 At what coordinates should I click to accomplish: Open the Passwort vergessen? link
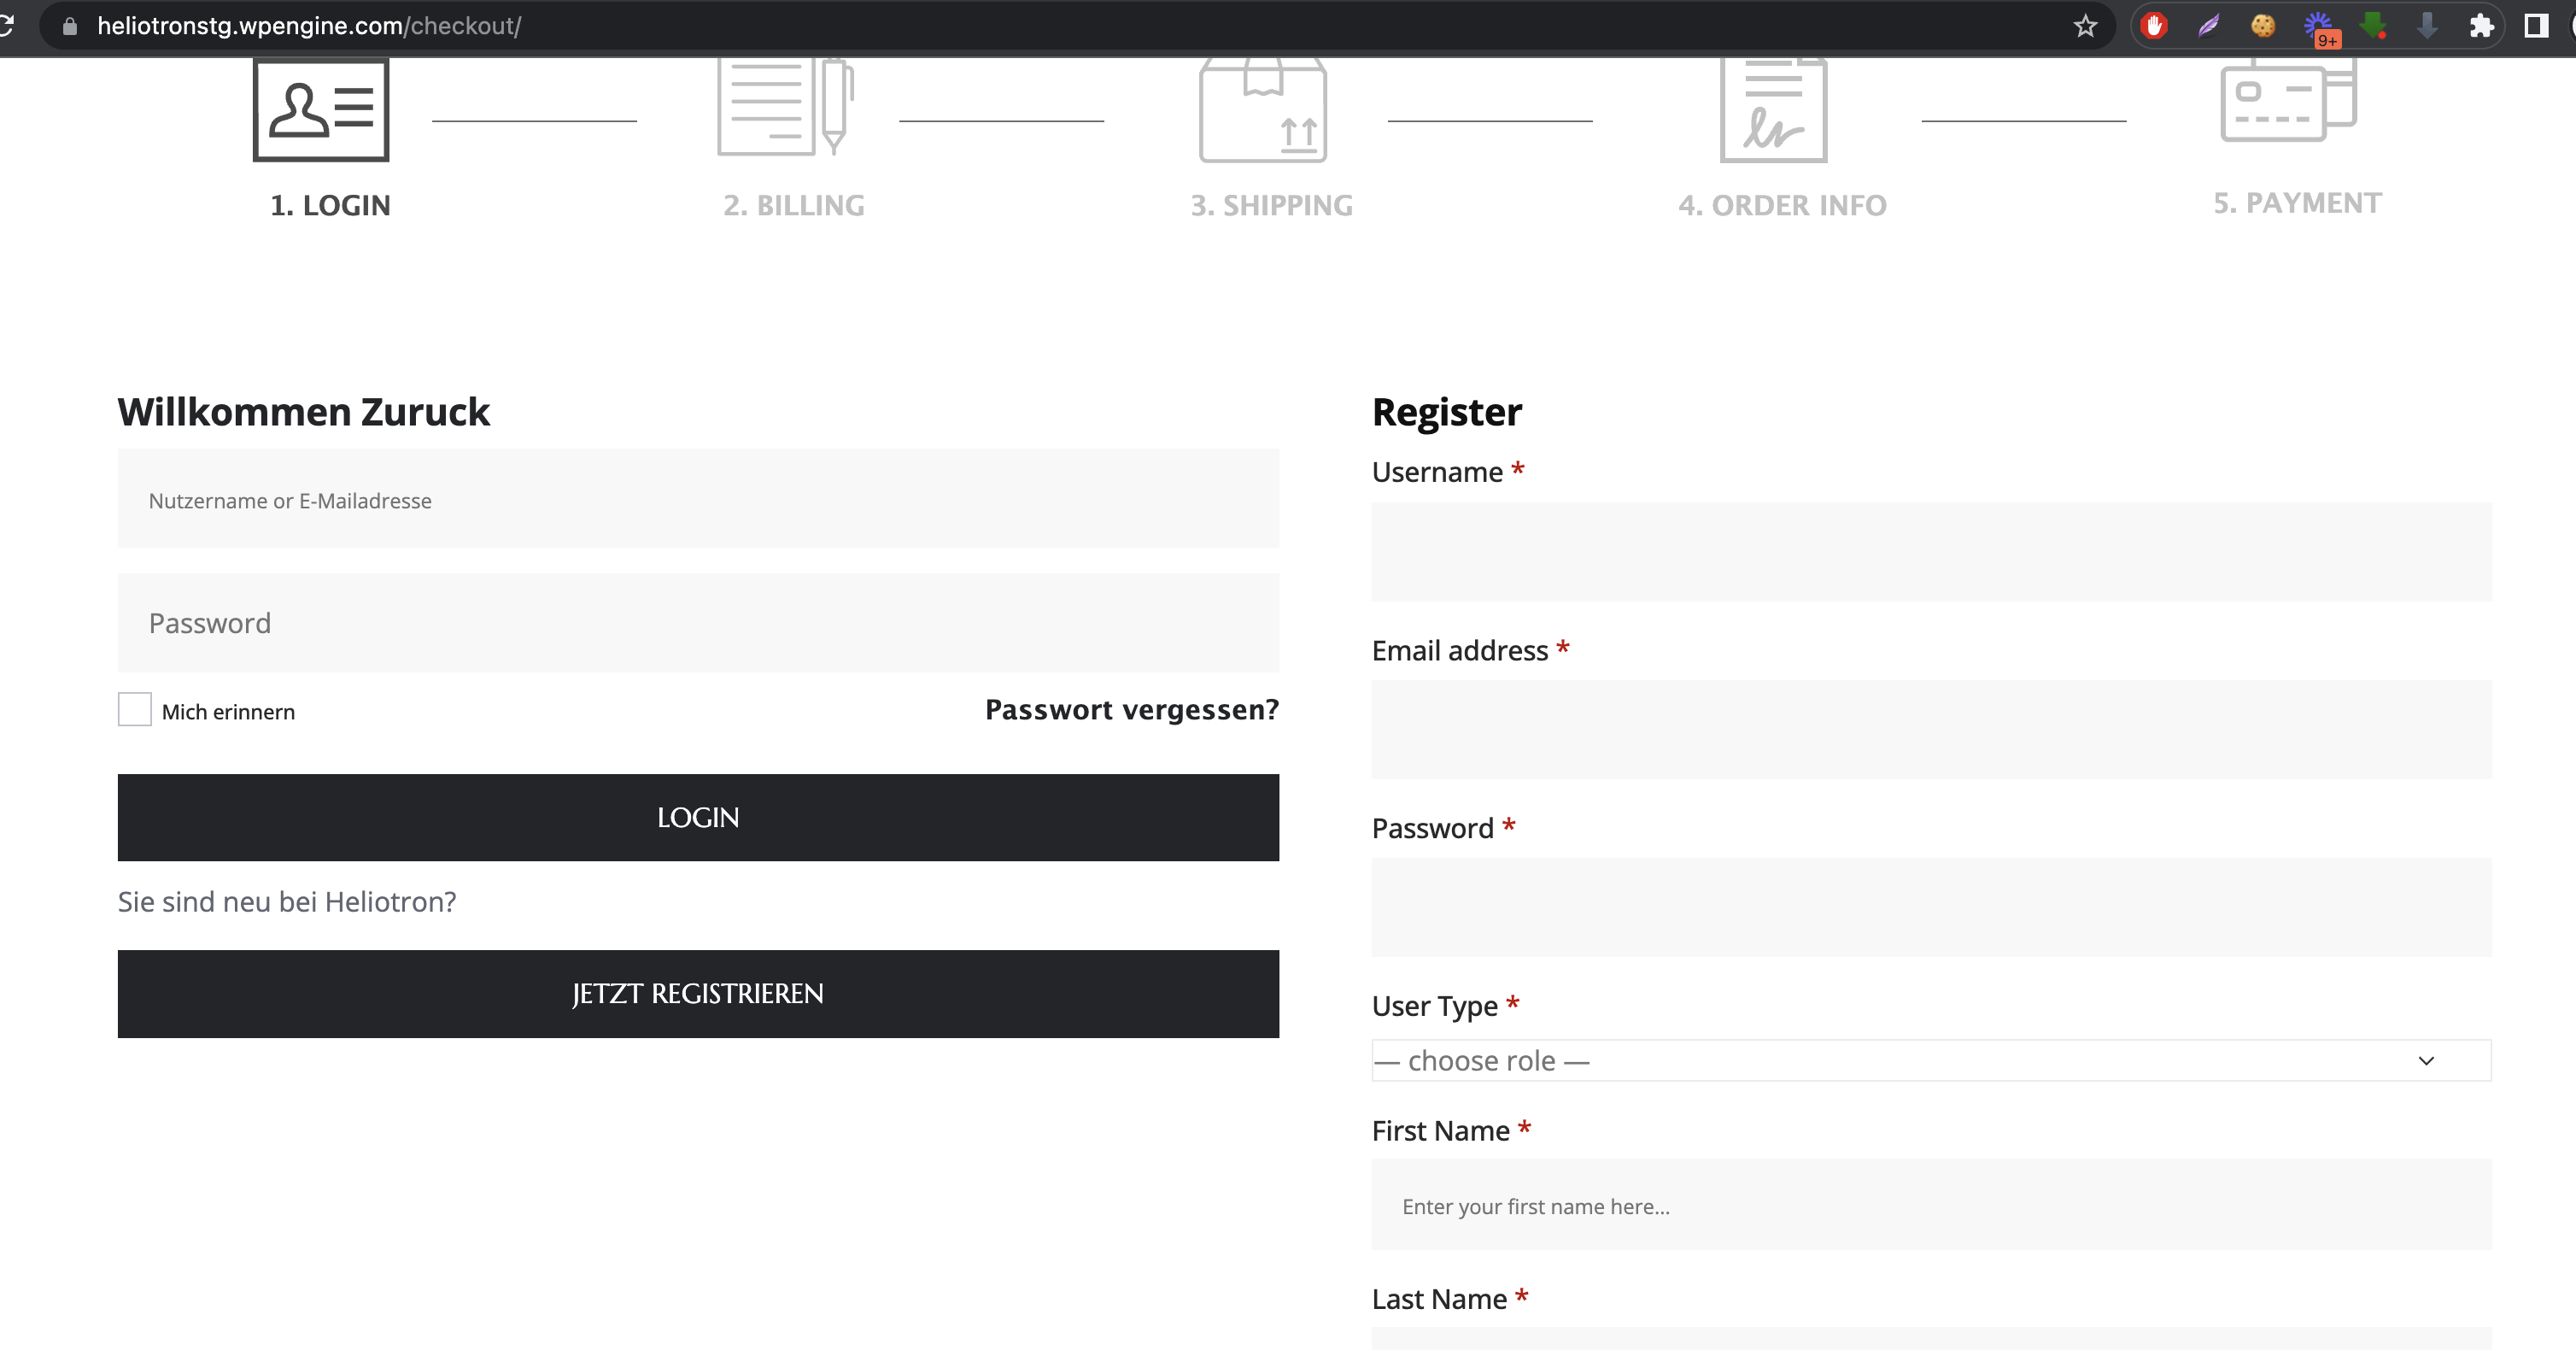click(x=1131, y=709)
